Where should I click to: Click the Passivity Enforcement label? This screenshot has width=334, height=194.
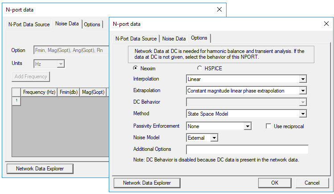tap(157, 126)
